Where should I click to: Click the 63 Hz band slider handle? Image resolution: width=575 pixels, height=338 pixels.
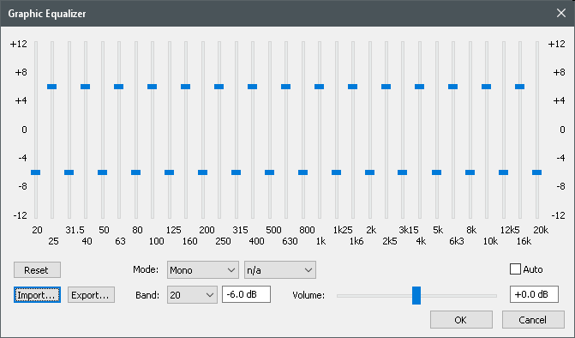[x=119, y=87]
